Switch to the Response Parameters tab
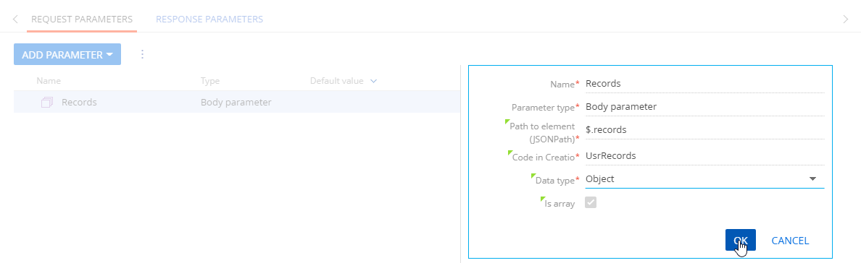 (x=209, y=20)
